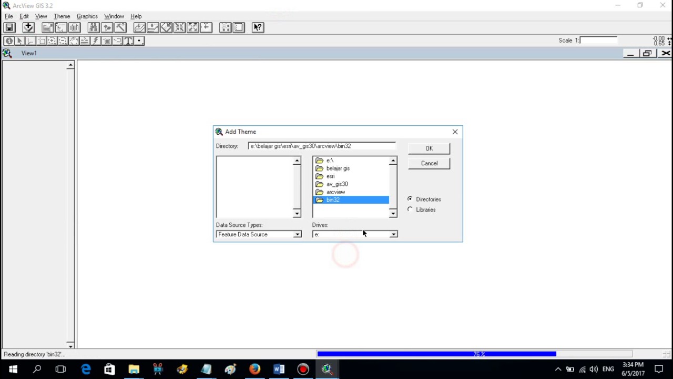Open Microsoft Edge from the taskbar
This screenshot has height=379, width=673.
(x=85, y=370)
